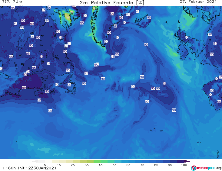Image resolution: width=222 pixels, height=171 pixels.
Task: Click the "99" contour label north of Iceland
Action: (112, 14)
